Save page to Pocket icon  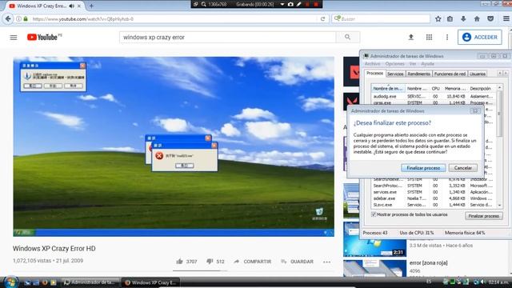click(490, 19)
